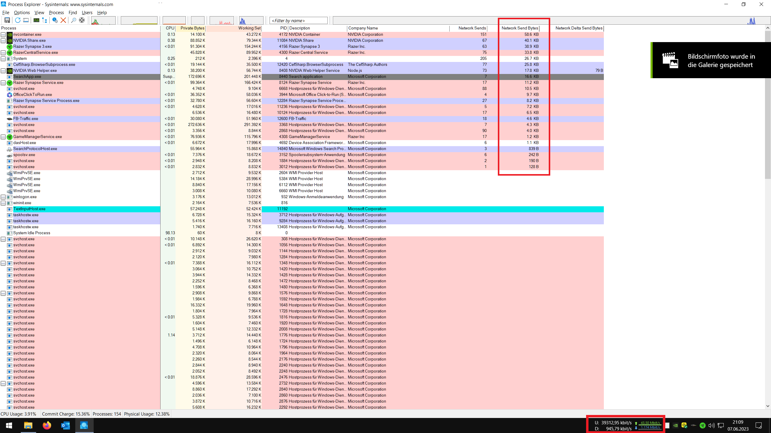Collapse the nvcontainer.exe tree node
The width and height of the screenshot is (771, 433).
pyautogui.click(x=3, y=35)
